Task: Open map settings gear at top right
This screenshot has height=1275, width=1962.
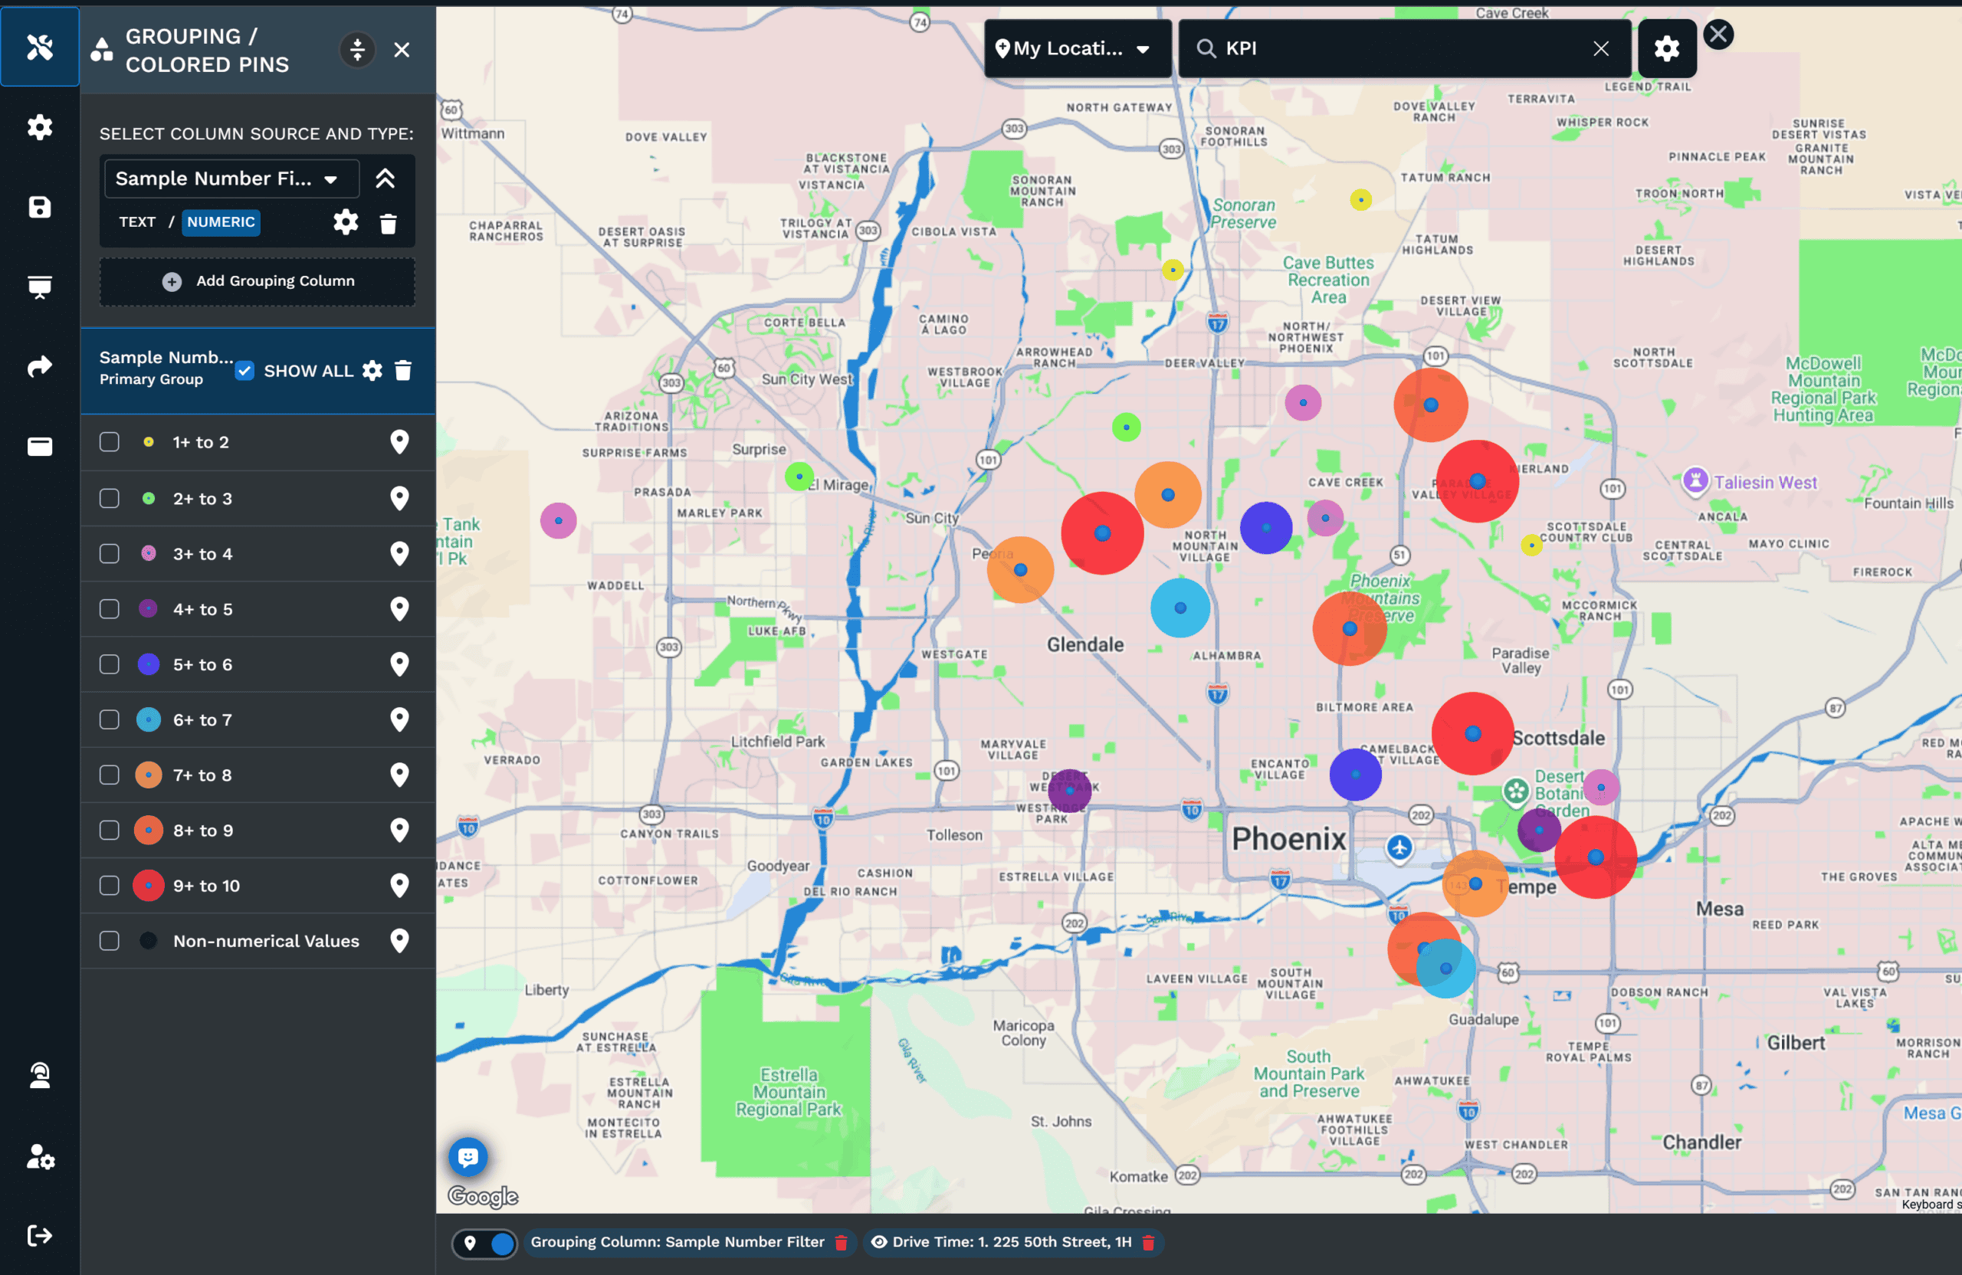Action: coord(1666,48)
